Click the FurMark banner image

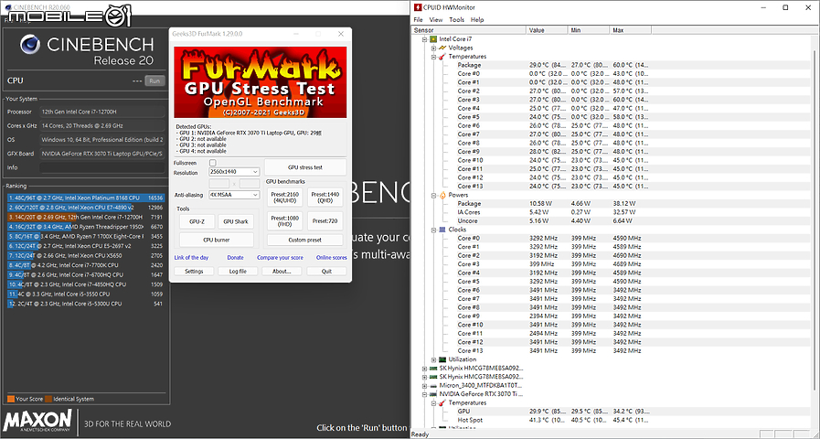pos(260,82)
